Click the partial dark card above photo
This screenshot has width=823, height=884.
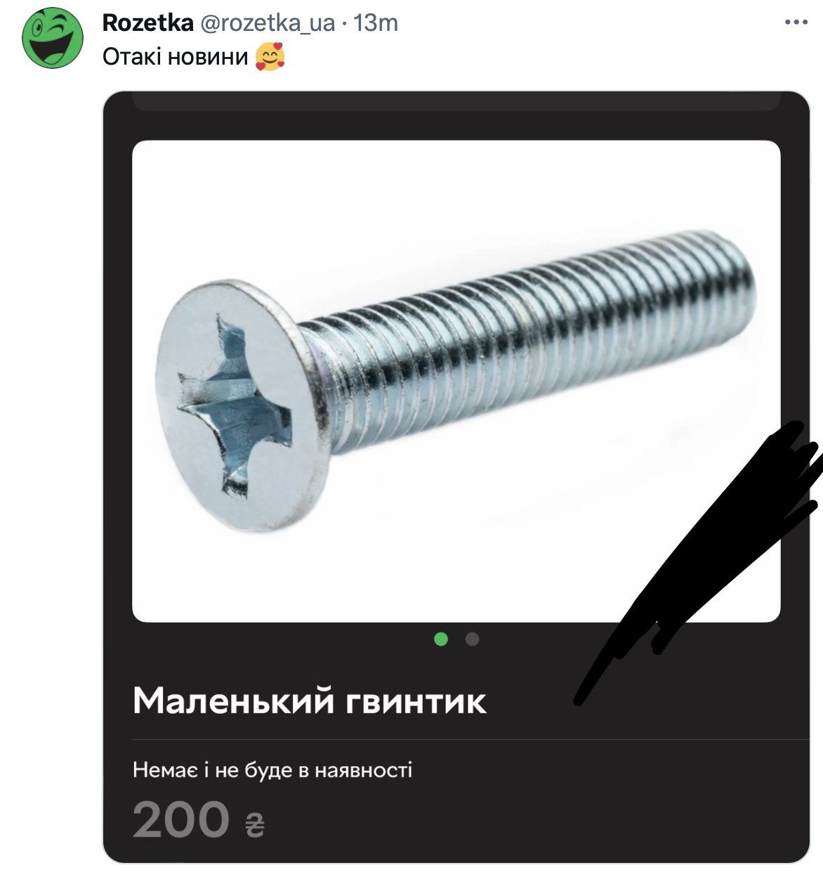[456, 101]
